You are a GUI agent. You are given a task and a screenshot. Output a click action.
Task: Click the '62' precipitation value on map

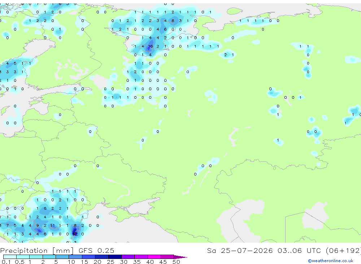click(75, 234)
